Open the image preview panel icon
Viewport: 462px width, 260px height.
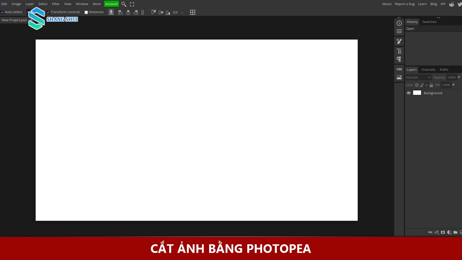pos(399,77)
